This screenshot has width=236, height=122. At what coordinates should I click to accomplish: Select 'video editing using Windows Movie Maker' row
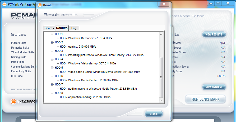pos(100,72)
